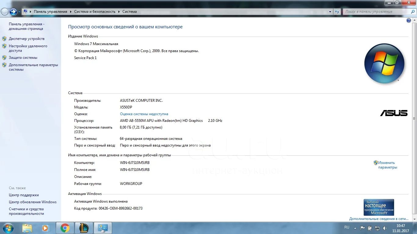Image resolution: width=417 pixels, height=234 pixels.
Task: Open Дополнительные параметры системы
Action: click(x=33, y=67)
